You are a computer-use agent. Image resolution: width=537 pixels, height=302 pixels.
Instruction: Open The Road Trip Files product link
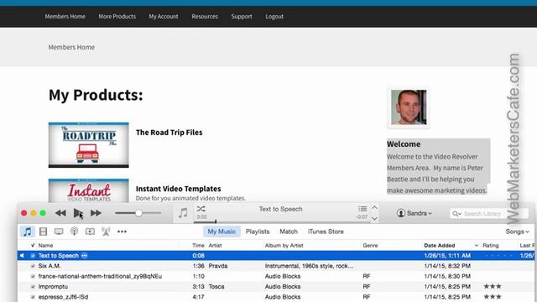point(169,133)
